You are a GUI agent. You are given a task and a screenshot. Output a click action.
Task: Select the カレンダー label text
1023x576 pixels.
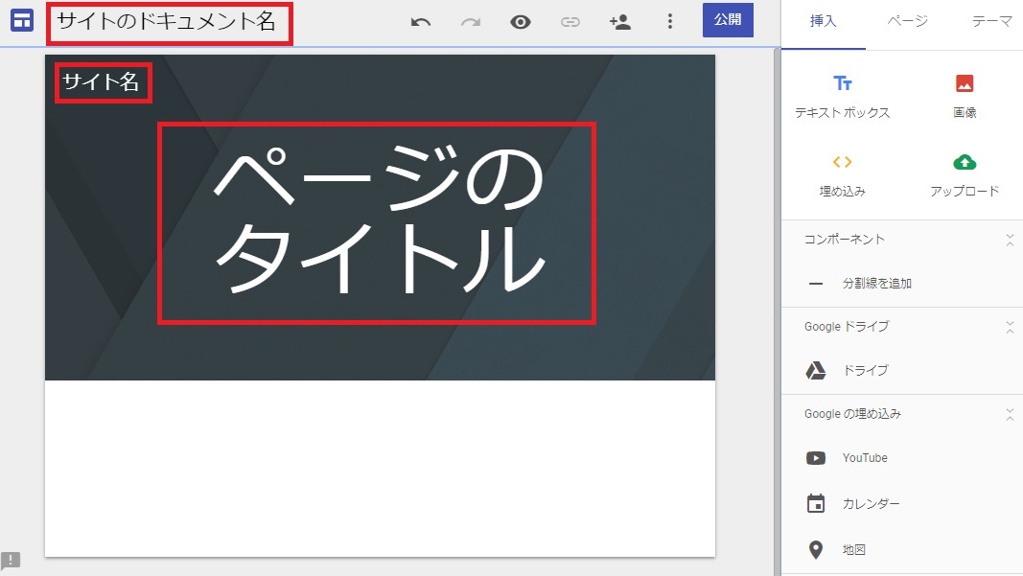871,503
